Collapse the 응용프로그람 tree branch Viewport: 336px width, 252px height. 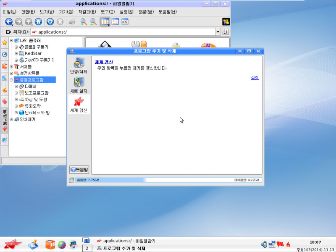(x=11, y=79)
